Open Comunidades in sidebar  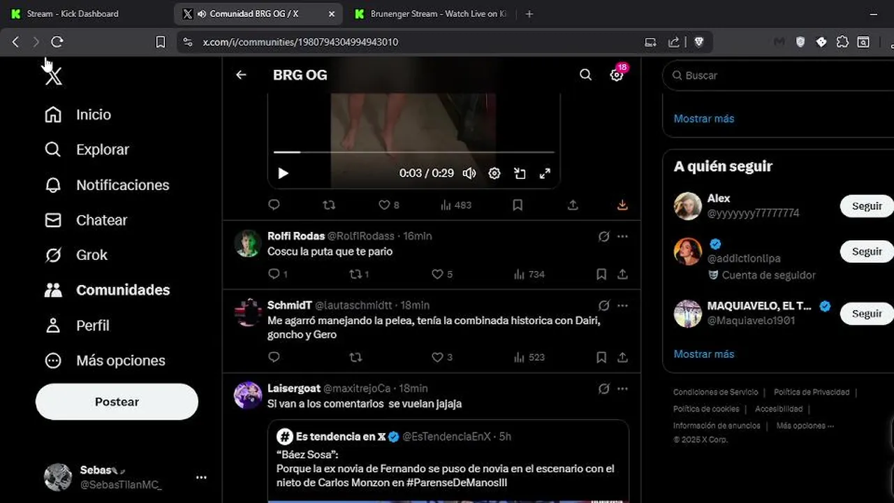tap(107, 290)
